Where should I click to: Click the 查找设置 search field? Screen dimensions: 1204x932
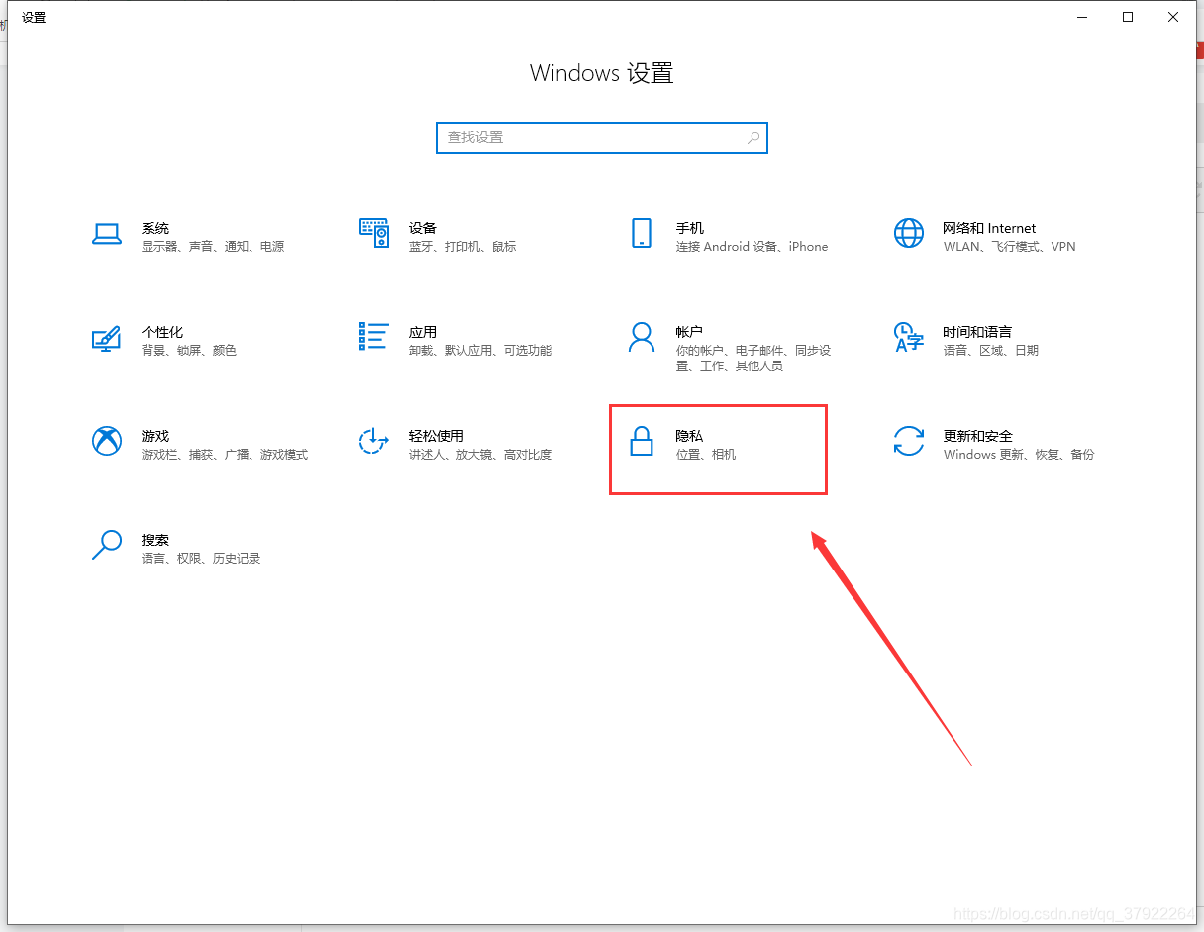(x=601, y=138)
